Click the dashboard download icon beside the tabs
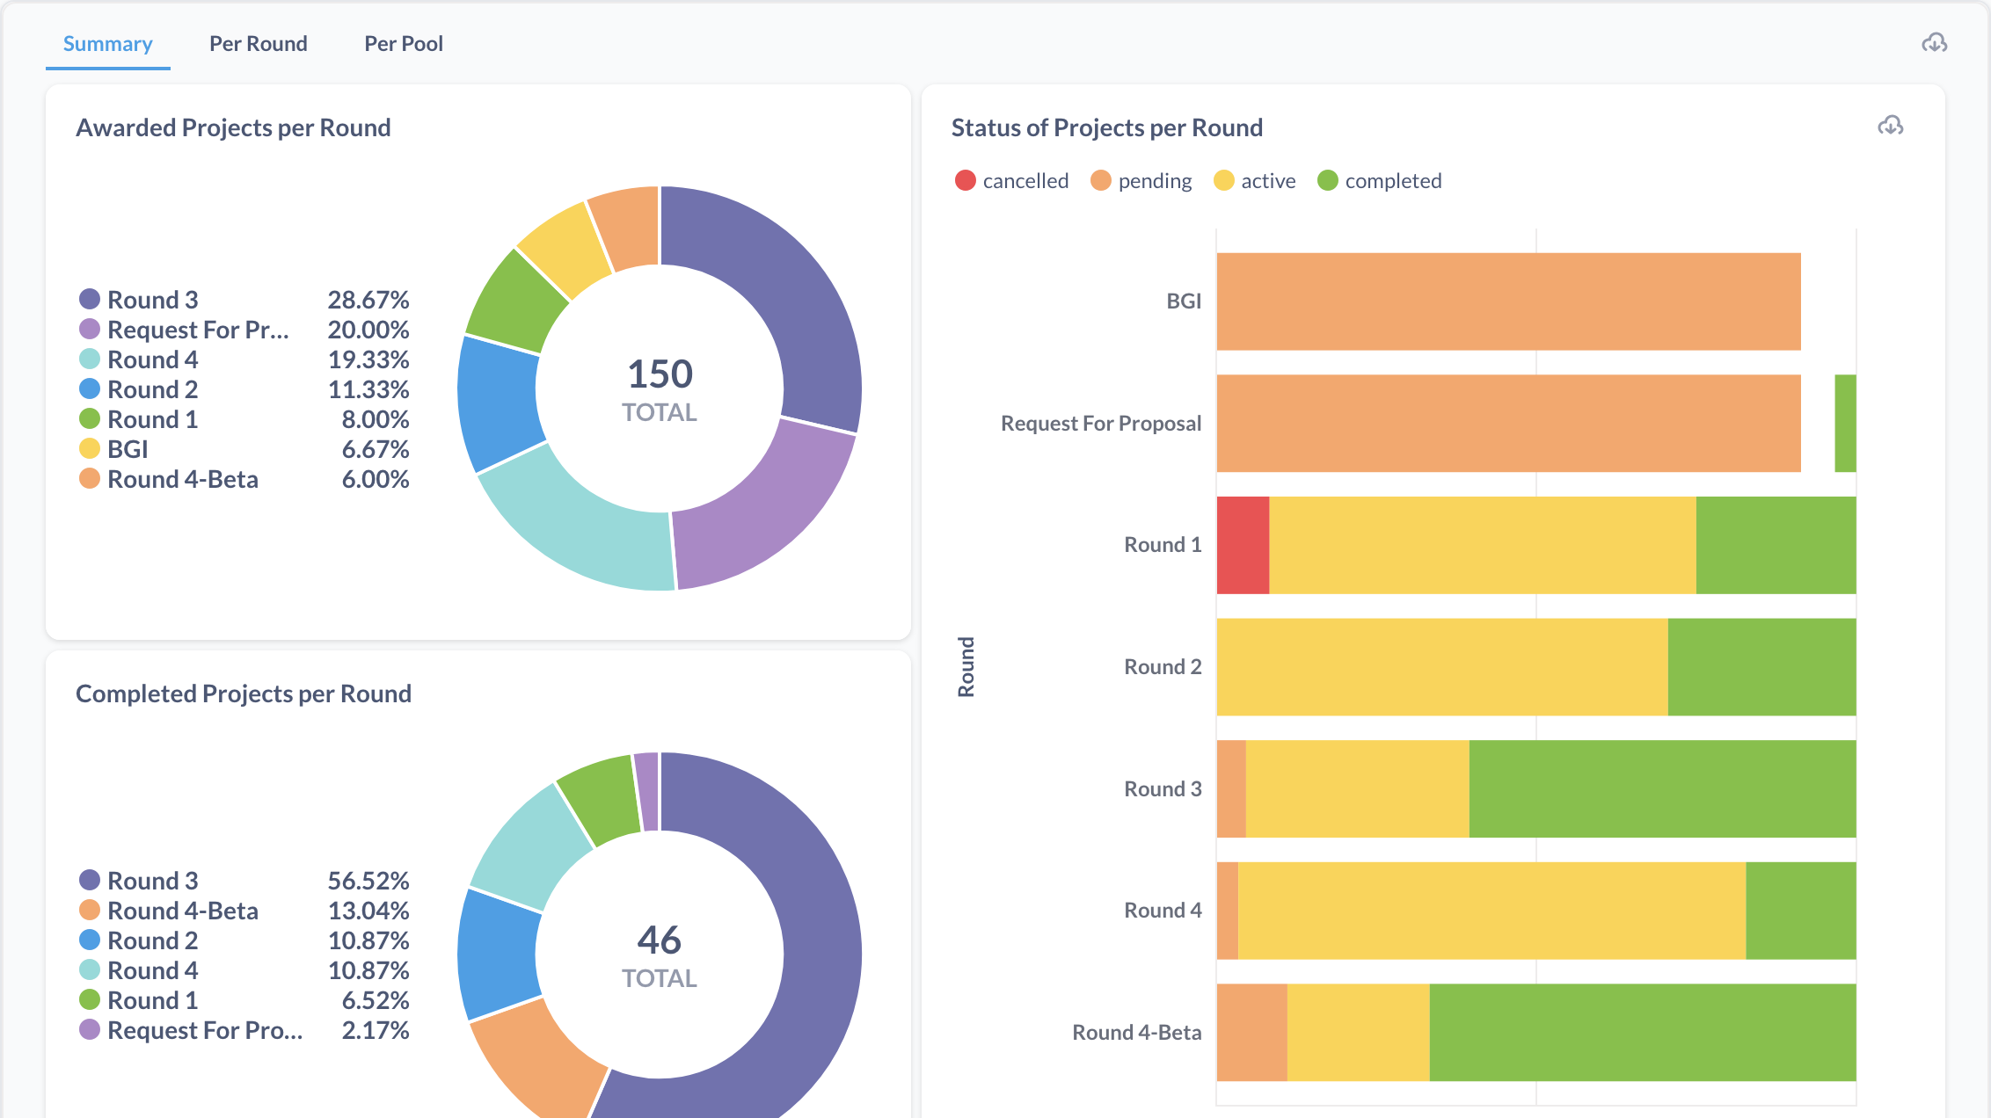 (x=1934, y=43)
